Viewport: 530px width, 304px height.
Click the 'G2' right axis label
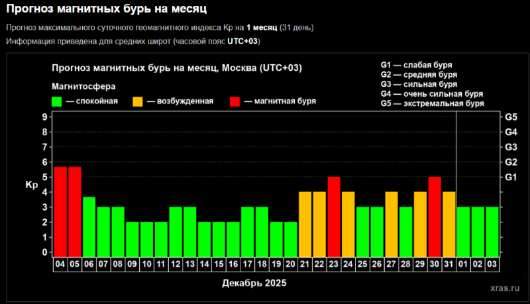(x=511, y=162)
